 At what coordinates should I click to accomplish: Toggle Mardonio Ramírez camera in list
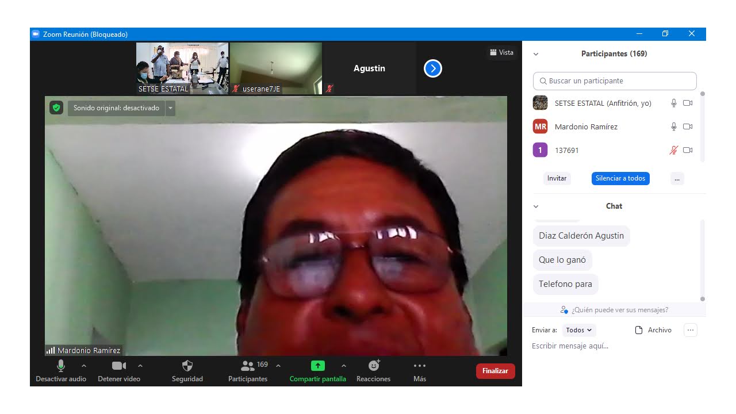[x=688, y=126]
